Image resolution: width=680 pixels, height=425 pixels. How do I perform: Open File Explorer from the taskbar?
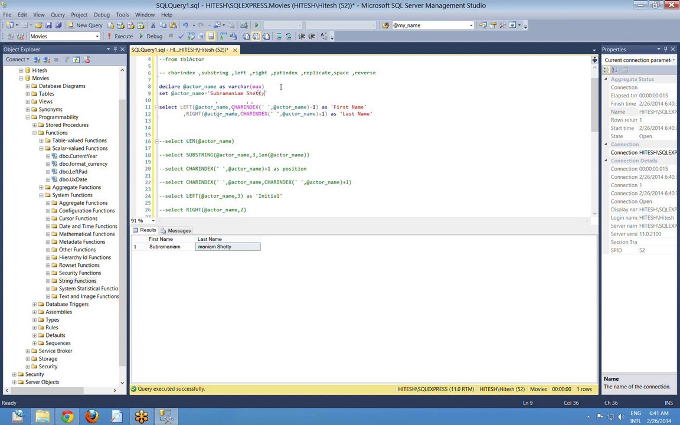click(x=42, y=417)
